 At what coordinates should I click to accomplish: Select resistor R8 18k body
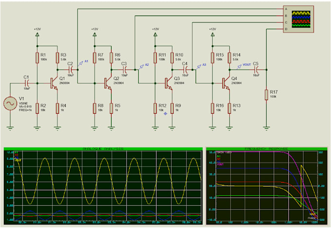[x=94, y=108]
